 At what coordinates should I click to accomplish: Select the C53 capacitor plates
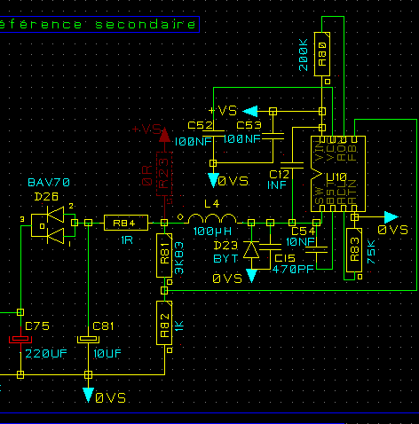273,136
